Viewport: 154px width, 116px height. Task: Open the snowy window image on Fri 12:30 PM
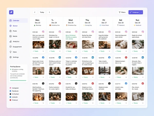coord(104,71)
